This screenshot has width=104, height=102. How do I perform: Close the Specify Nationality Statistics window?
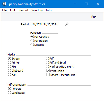(x=98, y=4)
